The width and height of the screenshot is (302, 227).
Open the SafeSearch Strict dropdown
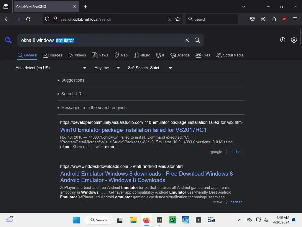[x=150, y=68]
